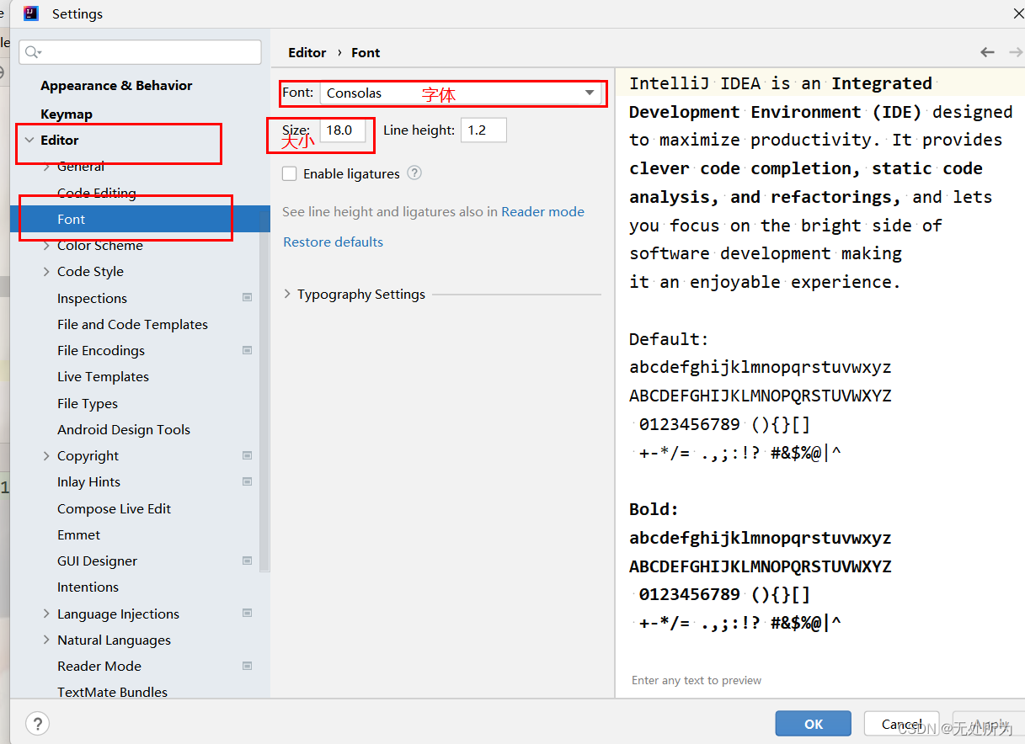Open GUI Designer settings
The image size is (1025, 744).
97,561
